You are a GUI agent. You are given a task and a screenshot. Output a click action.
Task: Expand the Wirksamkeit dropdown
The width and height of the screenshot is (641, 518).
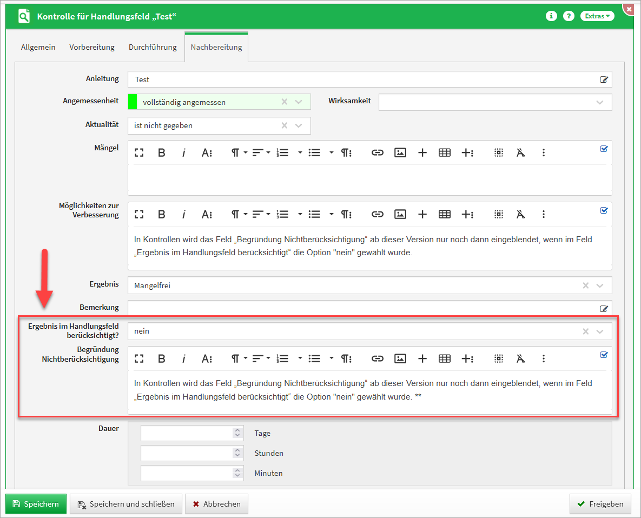coord(599,102)
